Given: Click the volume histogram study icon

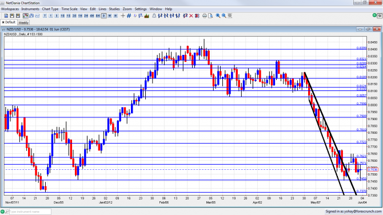Looking at the screenshot, I should coord(146,16).
